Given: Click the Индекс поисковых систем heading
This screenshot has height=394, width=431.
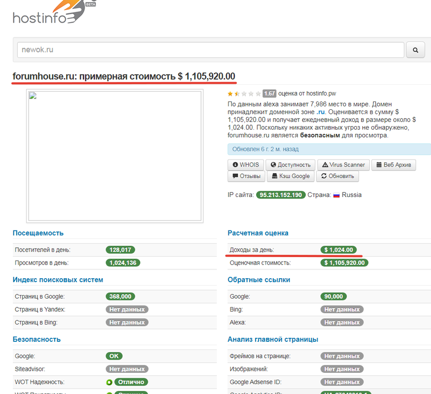Looking at the screenshot, I should point(58,280).
